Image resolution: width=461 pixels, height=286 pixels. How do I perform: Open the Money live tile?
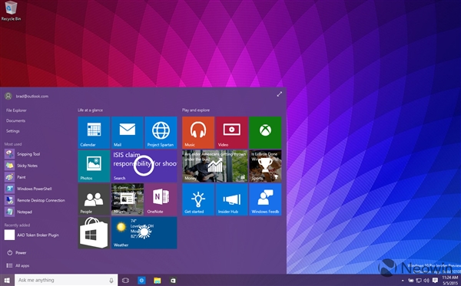point(215,166)
